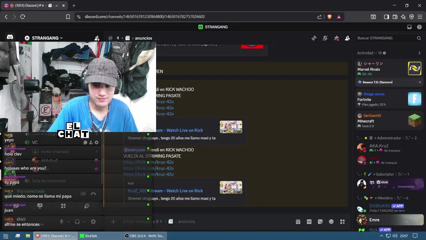Open the Threads icon in channel header
The image size is (426, 240).
coord(314,38)
